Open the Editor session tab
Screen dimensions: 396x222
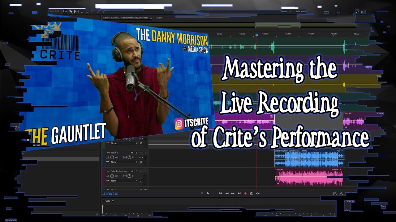(126, 18)
